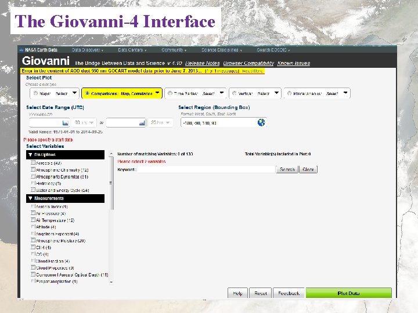Click the green Plot Data button
Image resolution: width=418 pixels, height=313 pixels.
(349, 293)
